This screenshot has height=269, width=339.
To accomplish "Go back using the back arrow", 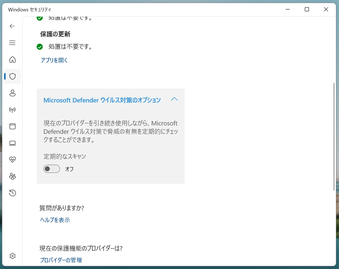I will (12, 26).
